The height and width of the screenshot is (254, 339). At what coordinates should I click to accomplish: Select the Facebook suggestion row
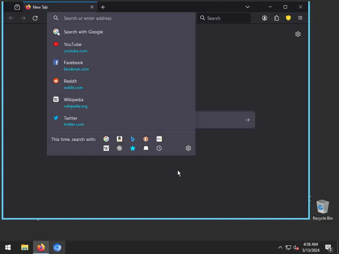click(121, 66)
